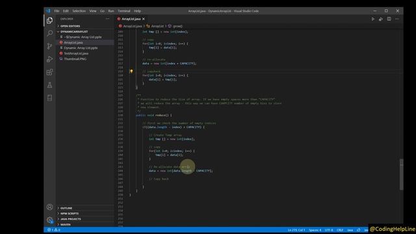Open the Help menu
The width and height of the screenshot is (416, 234).
[x=137, y=11]
